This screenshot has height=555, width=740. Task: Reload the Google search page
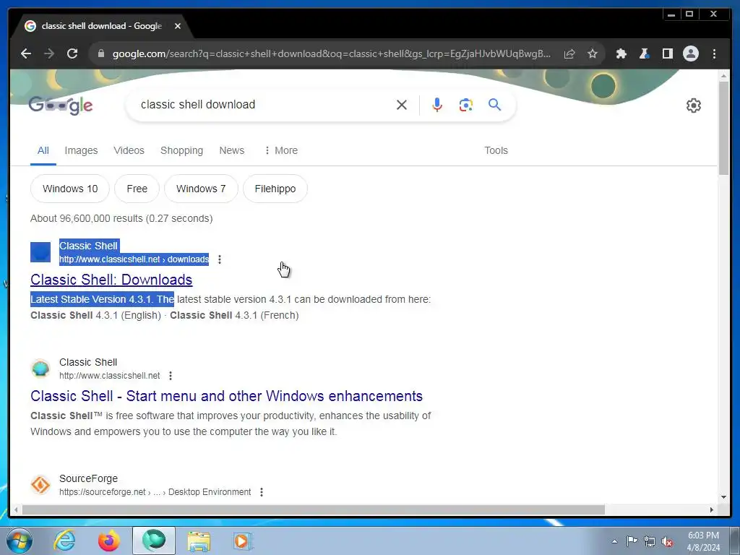click(x=72, y=53)
